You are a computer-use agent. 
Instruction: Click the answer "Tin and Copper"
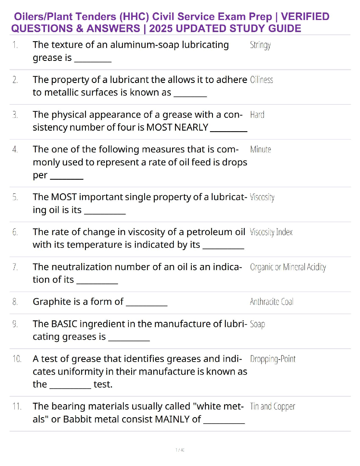point(272,406)
